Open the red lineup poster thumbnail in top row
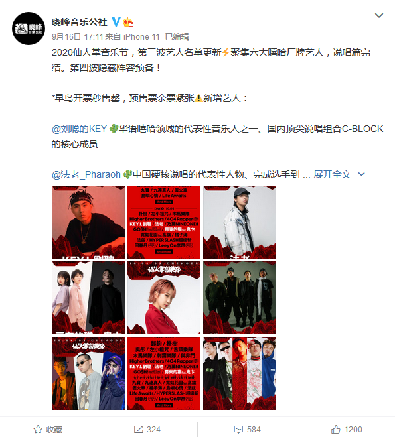The width and height of the screenshot is (395, 441). point(164,222)
